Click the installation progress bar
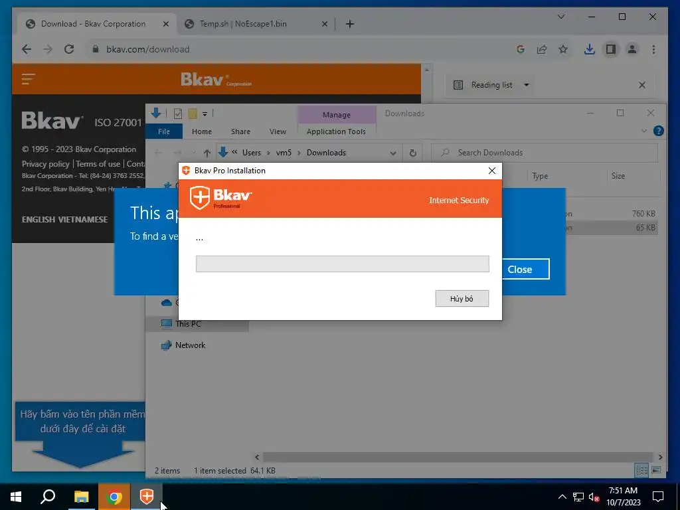This screenshot has height=510, width=680. (342, 264)
